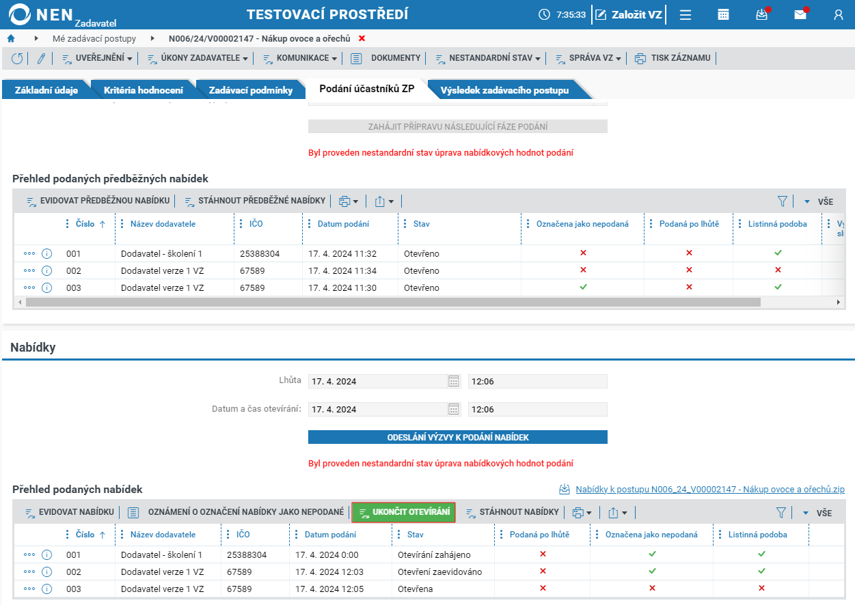855x605 pixels.
Task: Expand the NESTANDARDNÍ STAV dropdown menu
Action: click(x=489, y=58)
